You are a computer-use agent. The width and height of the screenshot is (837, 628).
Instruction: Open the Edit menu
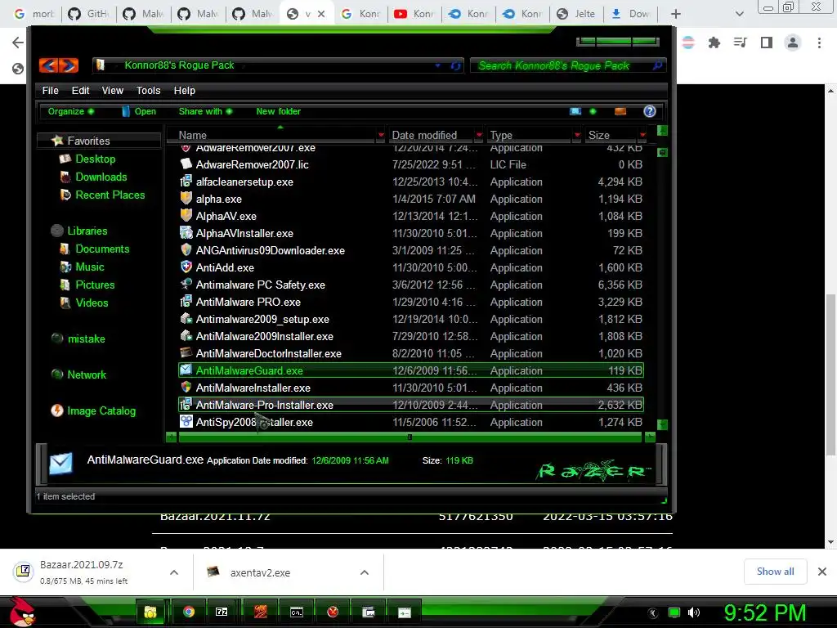81,90
